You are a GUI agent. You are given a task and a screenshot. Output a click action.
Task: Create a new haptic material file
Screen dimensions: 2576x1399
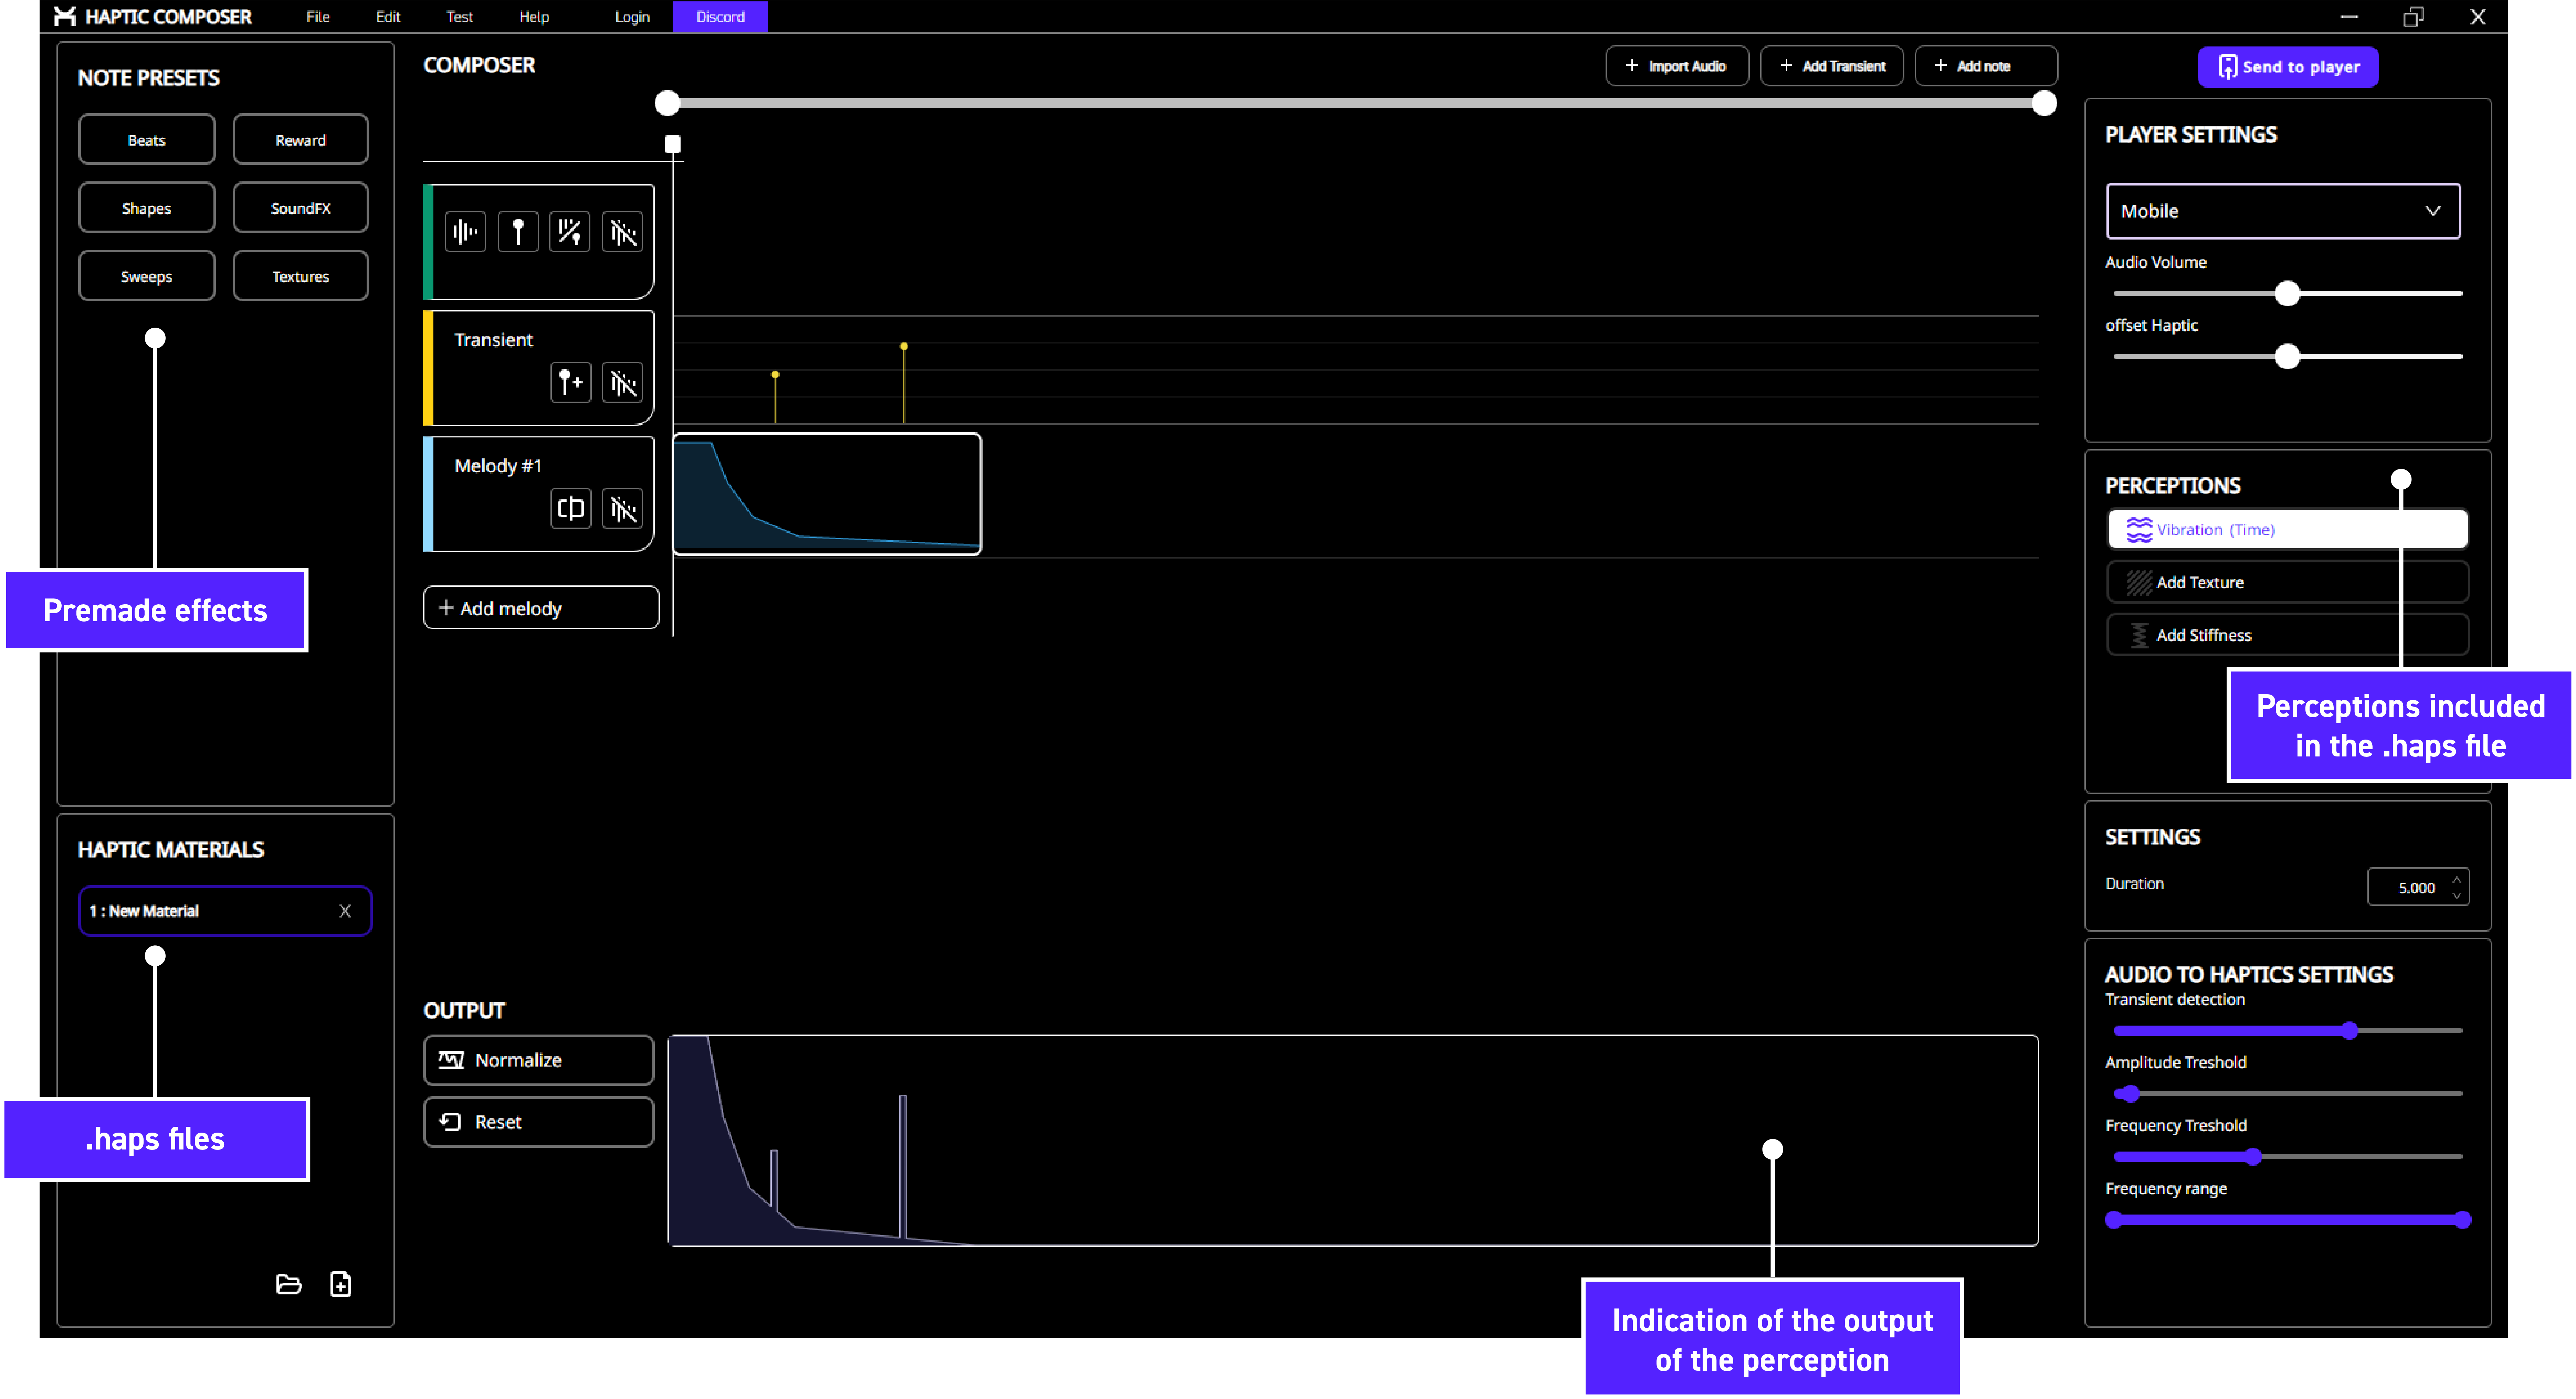341,1284
